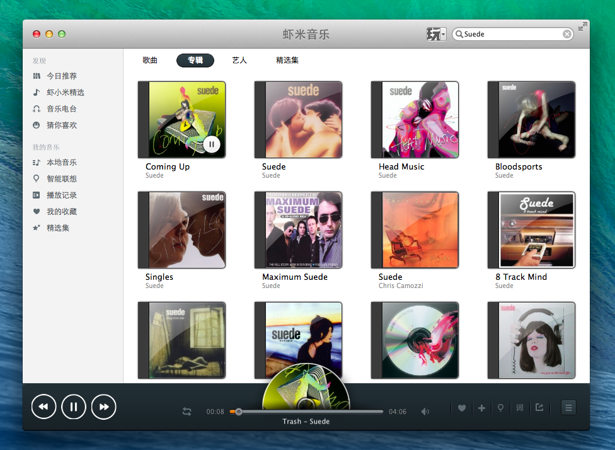Select the 专辑 albums tab
This screenshot has height=450, width=615.
(195, 60)
